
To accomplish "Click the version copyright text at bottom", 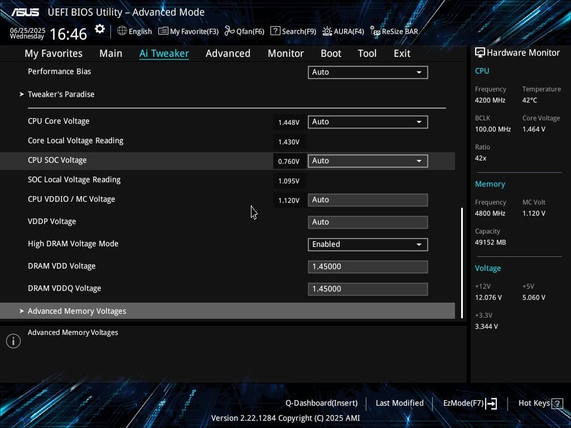I will [285, 418].
